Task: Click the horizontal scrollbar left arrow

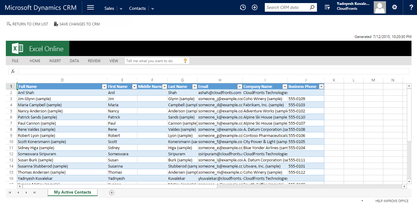Action: pyautogui.click(x=20, y=186)
